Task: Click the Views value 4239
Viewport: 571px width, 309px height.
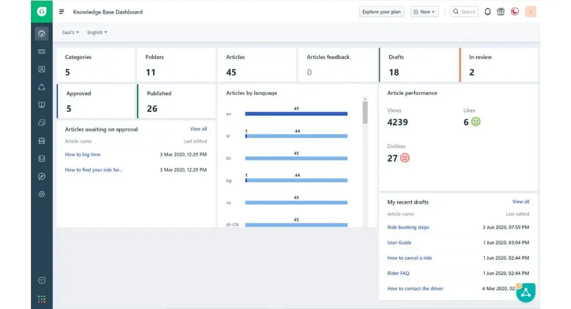Action: click(398, 122)
